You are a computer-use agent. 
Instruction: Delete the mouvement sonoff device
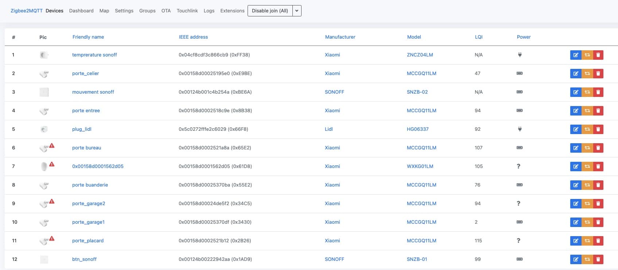[598, 92]
